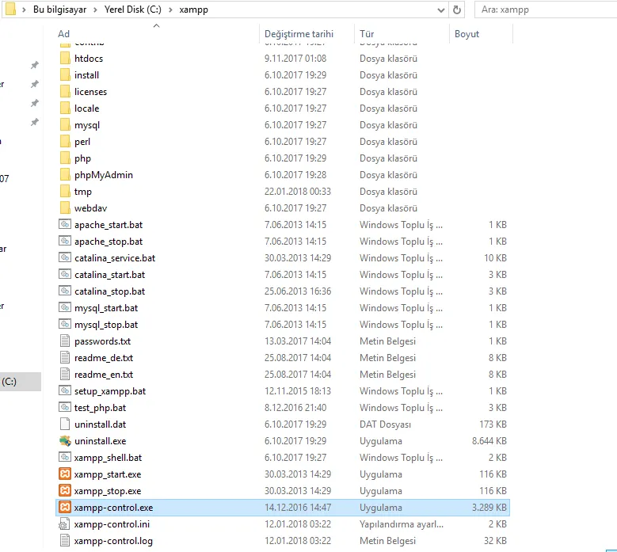The width and height of the screenshot is (617, 552).
Task: Click the orange xampp-control.exe icon
Action: click(65, 507)
